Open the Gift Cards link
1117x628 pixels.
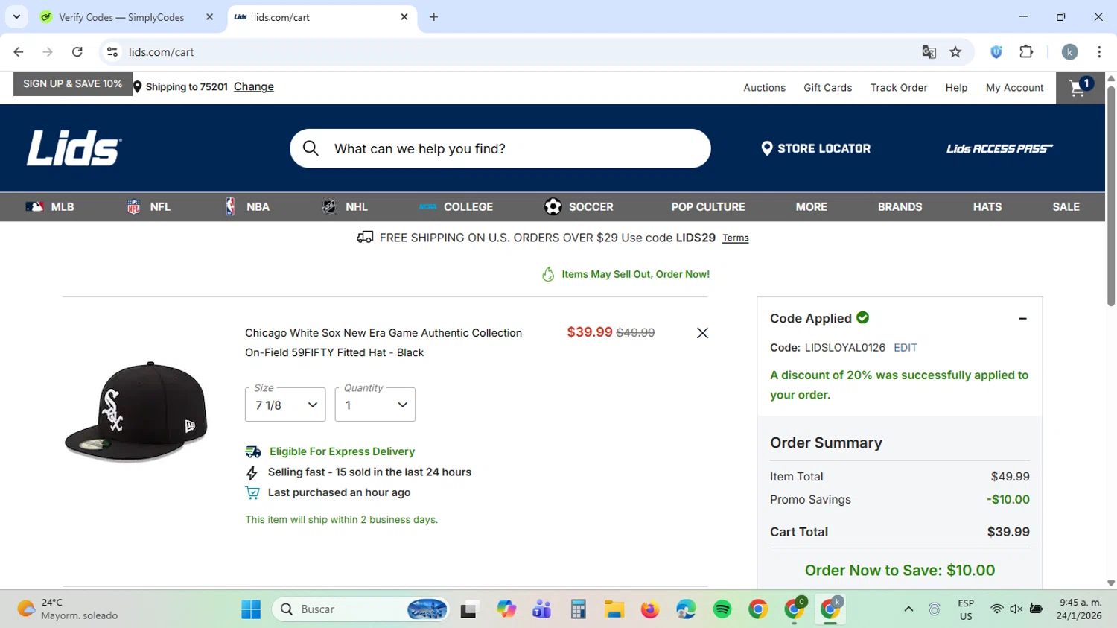coord(827,88)
